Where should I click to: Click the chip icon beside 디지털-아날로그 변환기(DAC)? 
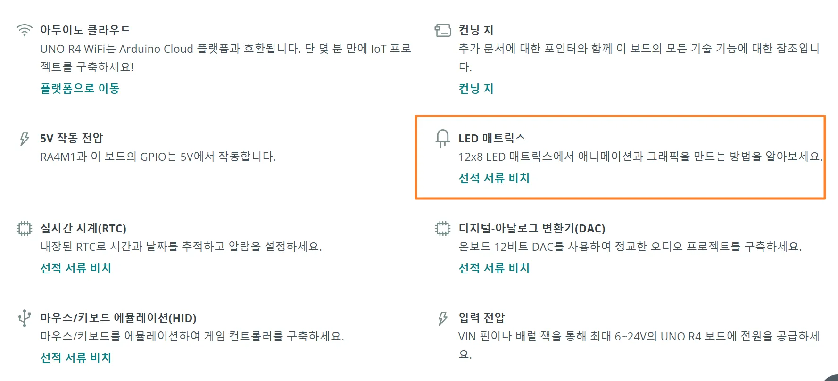click(442, 229)
